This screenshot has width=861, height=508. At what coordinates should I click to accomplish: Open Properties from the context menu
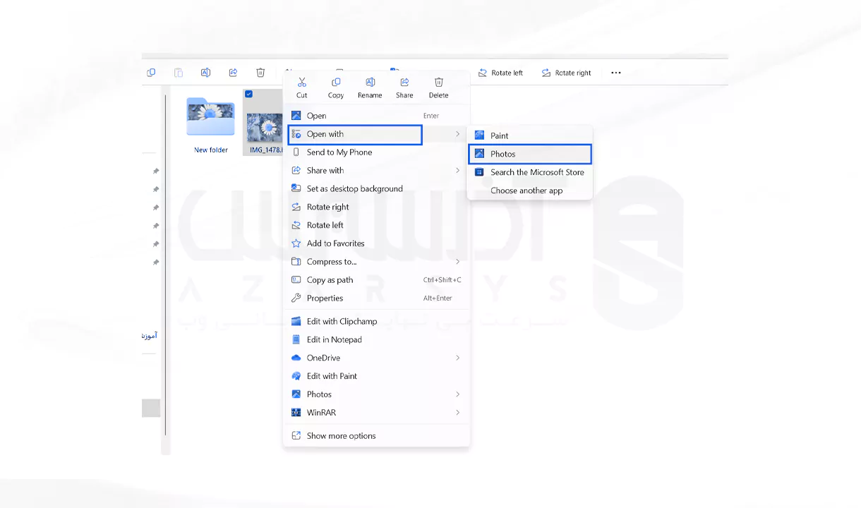coord(377,298)
